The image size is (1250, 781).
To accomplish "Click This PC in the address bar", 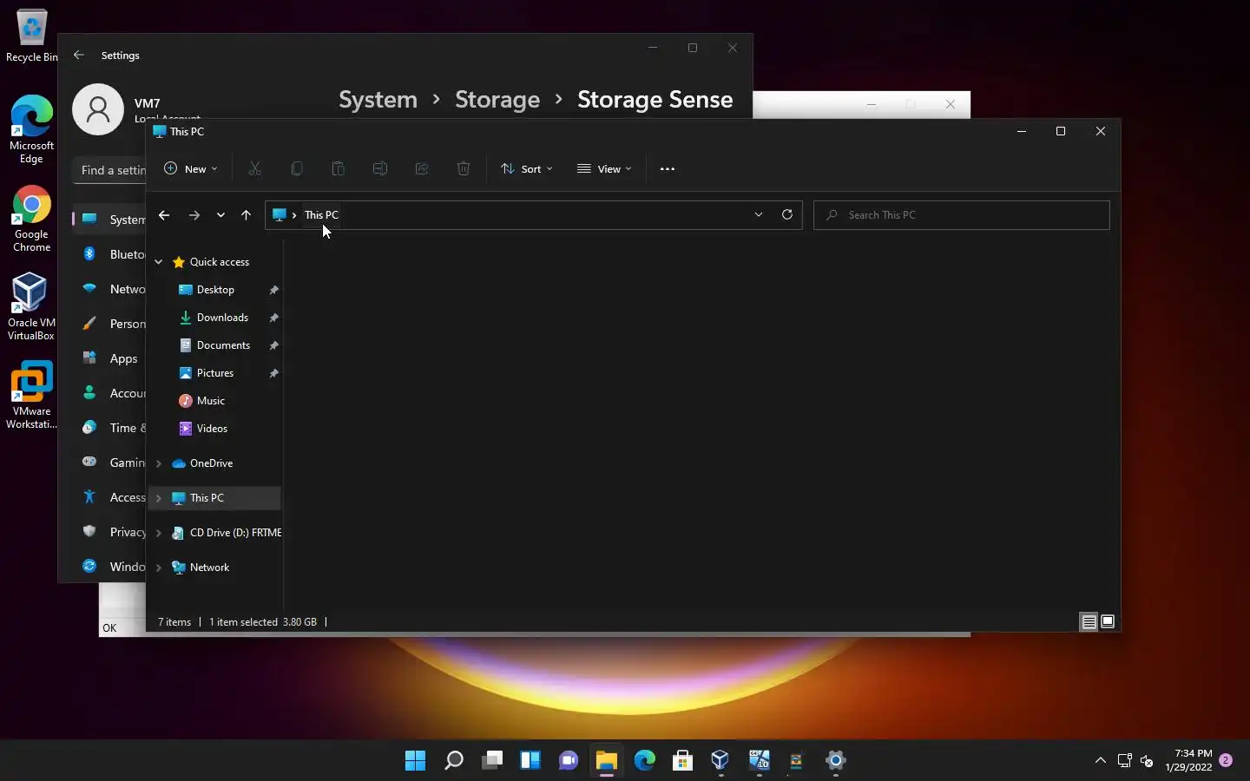I will coord(321,215).
